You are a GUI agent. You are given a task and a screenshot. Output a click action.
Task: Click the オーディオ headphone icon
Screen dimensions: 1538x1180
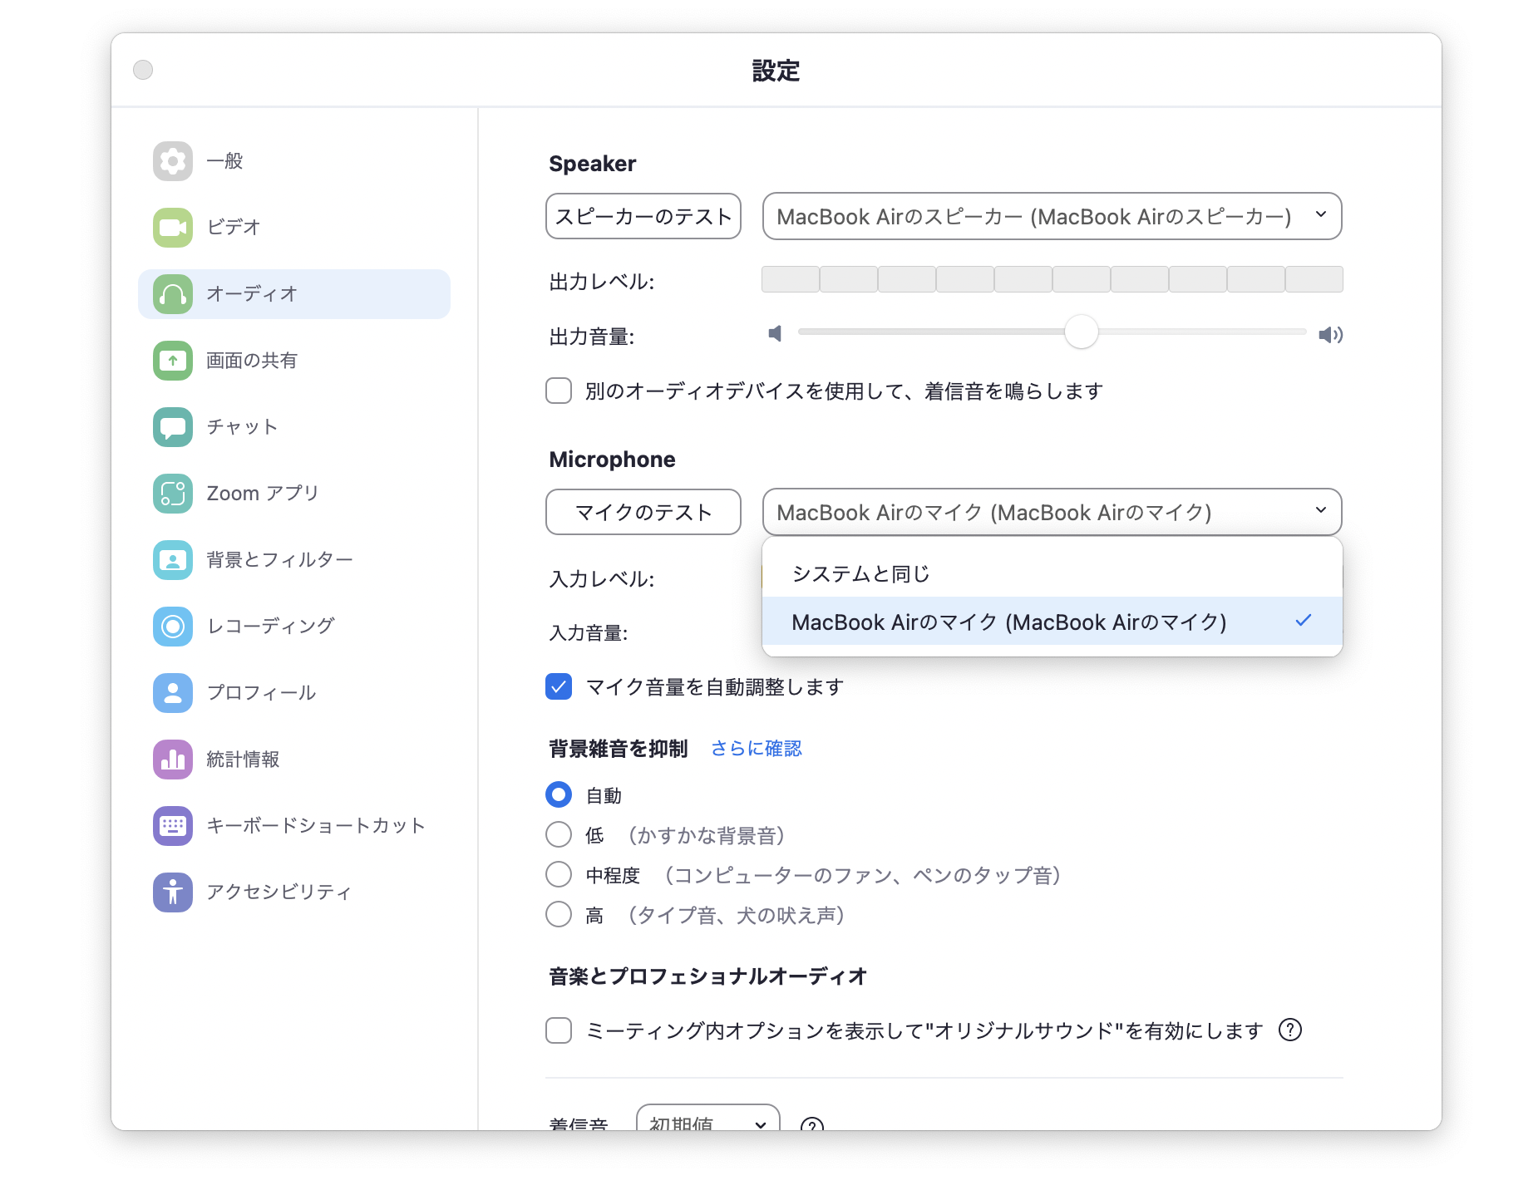point(173,294)
